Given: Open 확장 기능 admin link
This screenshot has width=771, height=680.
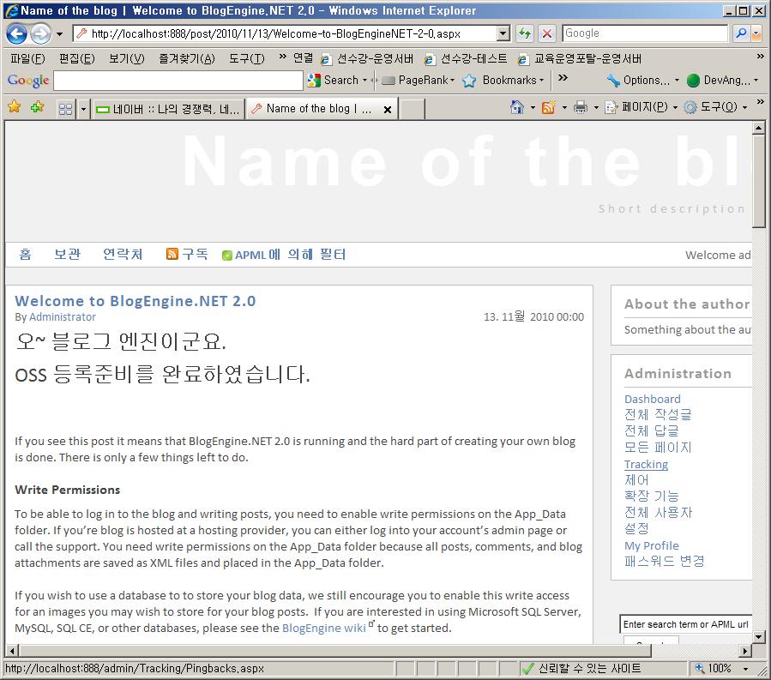Looking at the screenshot, I should [652, 496].
